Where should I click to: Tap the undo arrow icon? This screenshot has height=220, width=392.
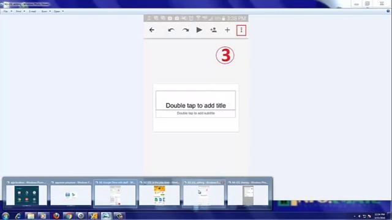[171, 30]
